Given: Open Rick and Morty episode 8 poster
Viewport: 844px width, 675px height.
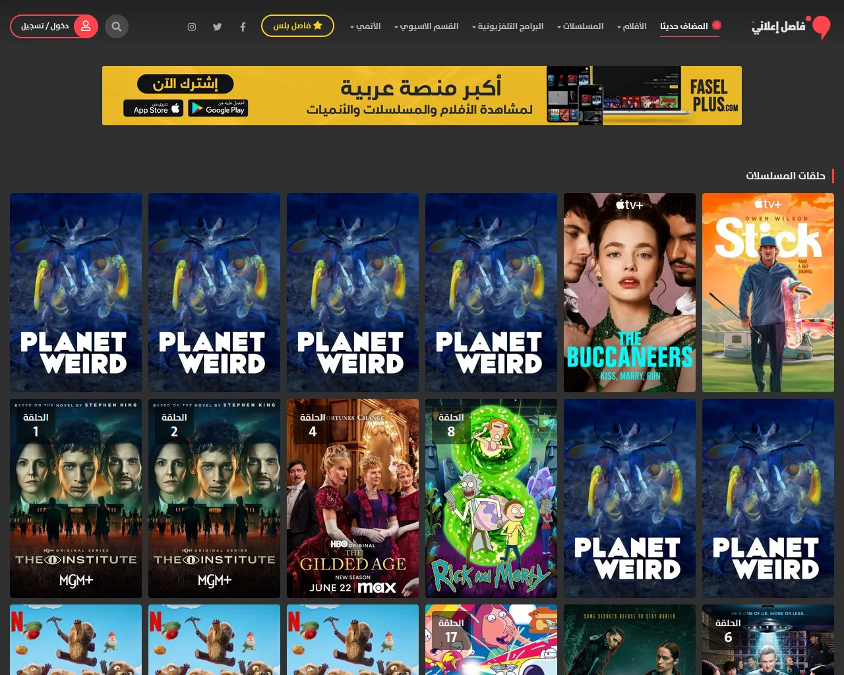Looking at the screenshot, I should pyautogui.click(x=491, y=498).
